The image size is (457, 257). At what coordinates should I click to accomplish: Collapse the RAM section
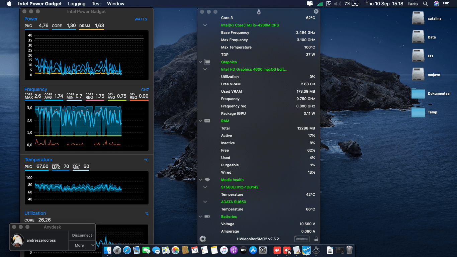coord(200,121)
